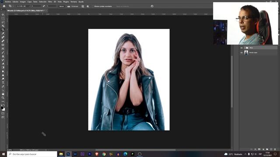Image resolution: width=280 pixels, height=157 pixels.
Task: Open the notification center icon
Action: (x=275, y=154)
